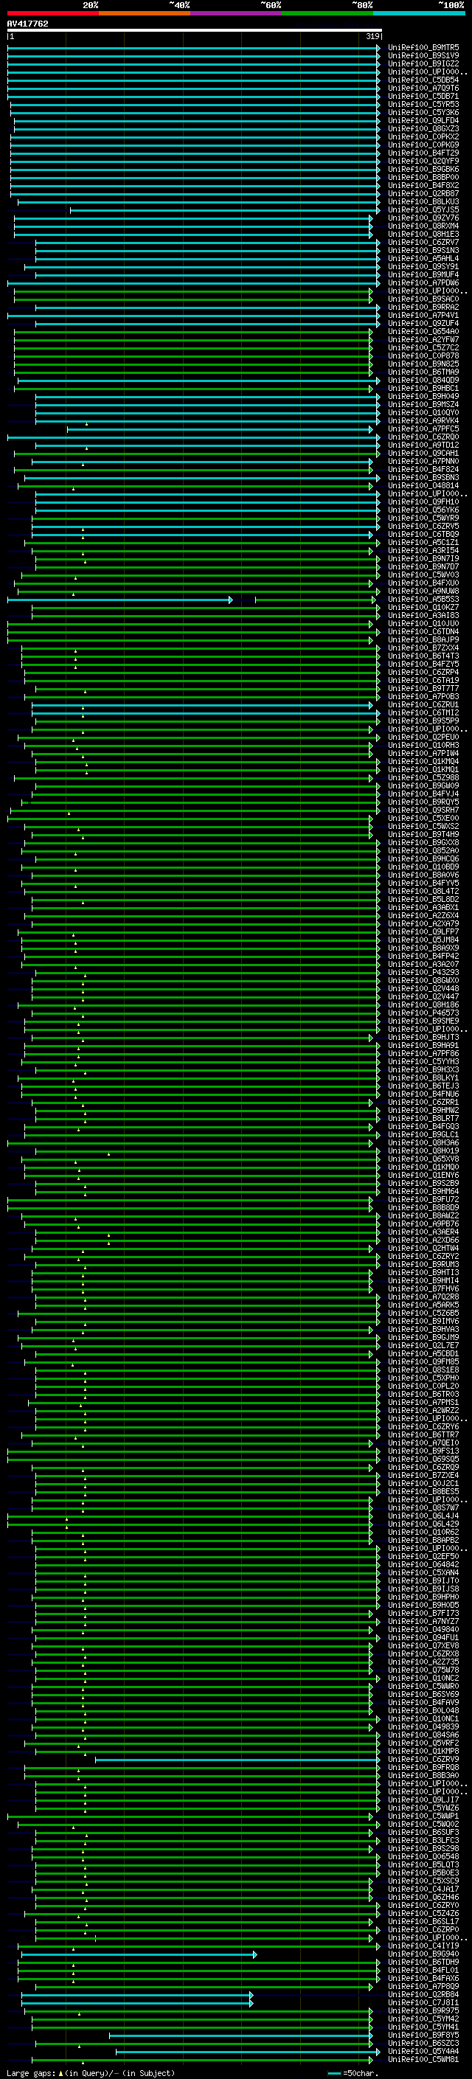This screenshot has height=2079, width=472.
Task: Open hit UniRef100_C5DB71
Action: coord(423,96)
